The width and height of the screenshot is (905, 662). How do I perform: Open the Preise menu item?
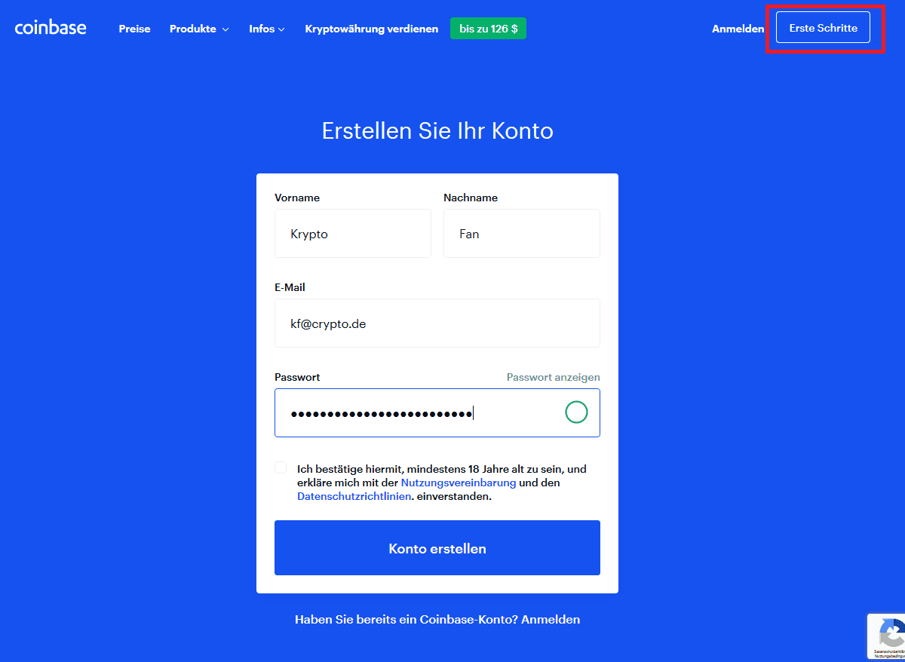[x=134, y=29]
